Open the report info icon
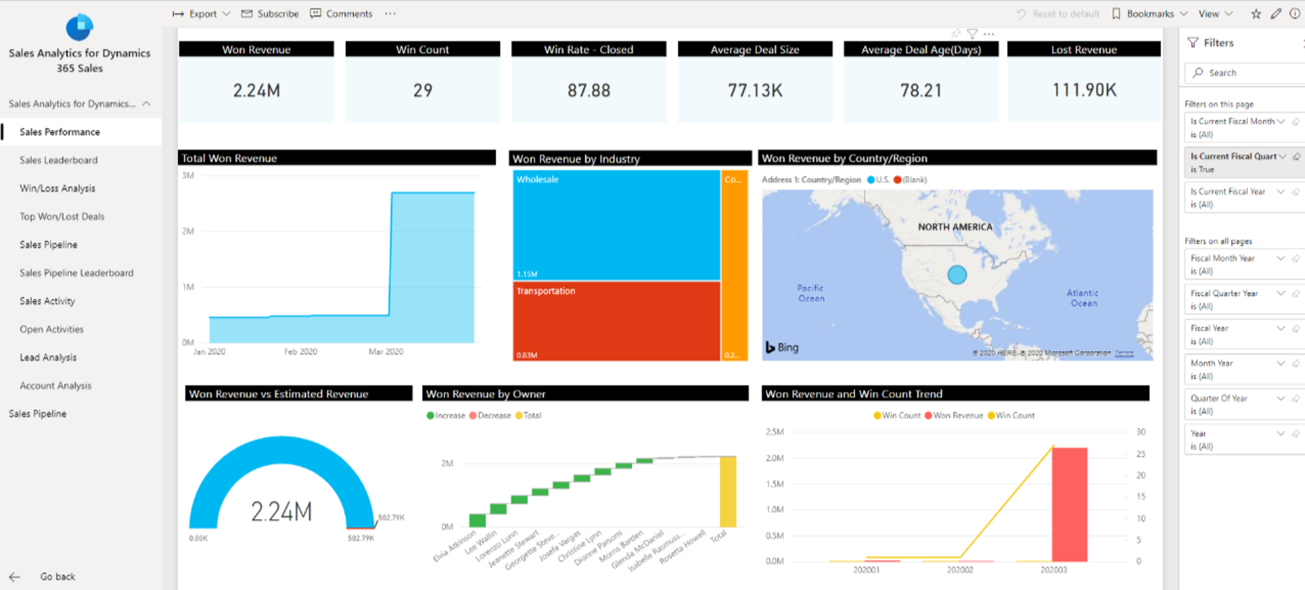The image size is (1305, 590). click(x=1295, y=14)
